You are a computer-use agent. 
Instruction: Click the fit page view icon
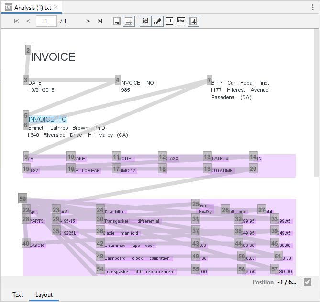(x=117, y=21)
